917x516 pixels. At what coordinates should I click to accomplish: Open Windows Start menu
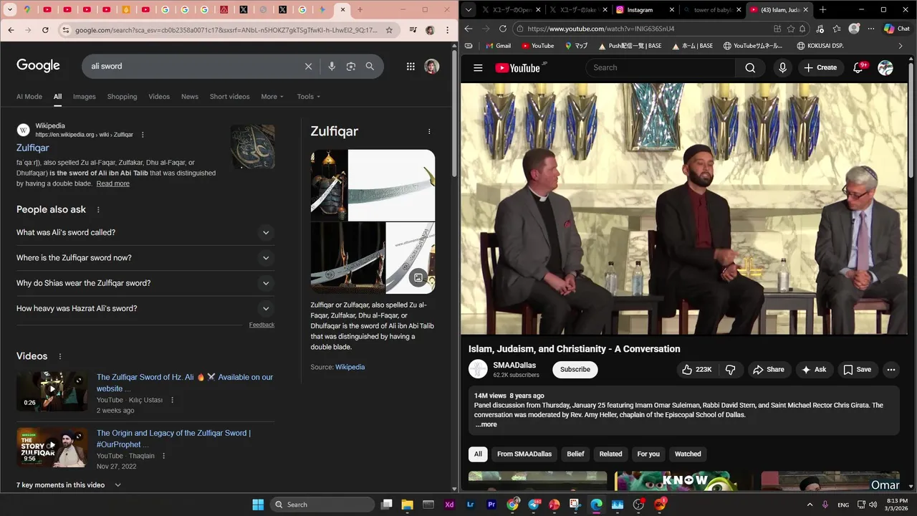tap(258, 505)
